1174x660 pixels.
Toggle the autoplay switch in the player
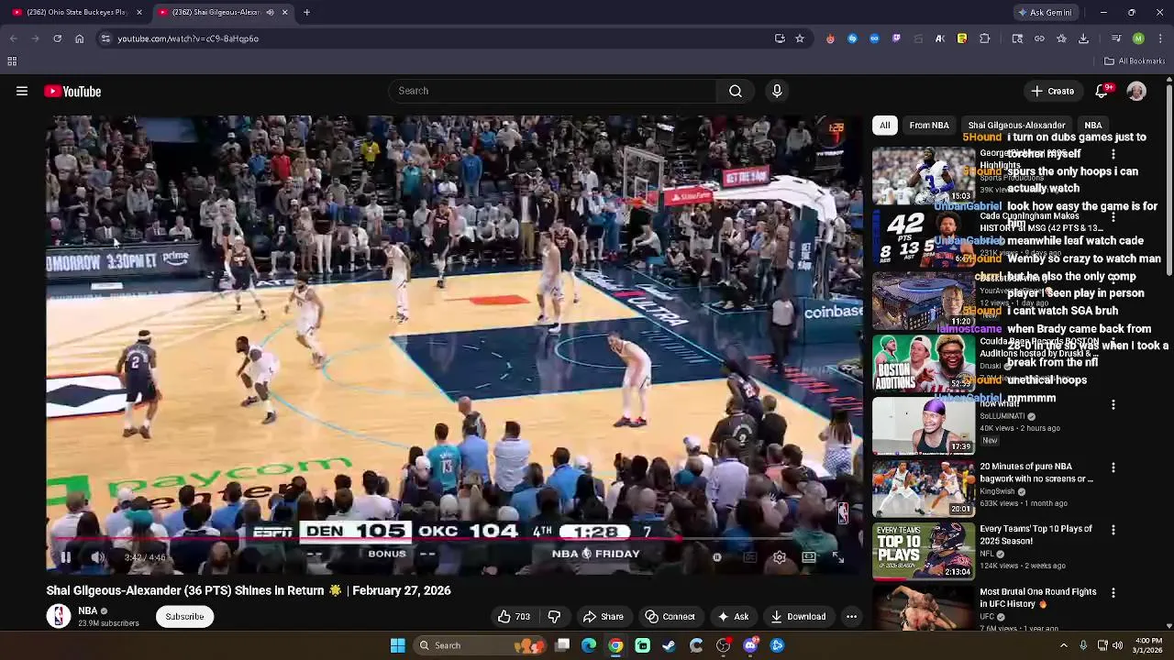pyautogui.click(x=717, y=557)
